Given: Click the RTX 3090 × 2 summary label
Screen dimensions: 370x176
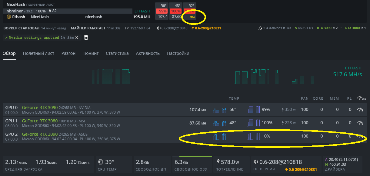Looking at the screenshot, I should click(327, 28).
